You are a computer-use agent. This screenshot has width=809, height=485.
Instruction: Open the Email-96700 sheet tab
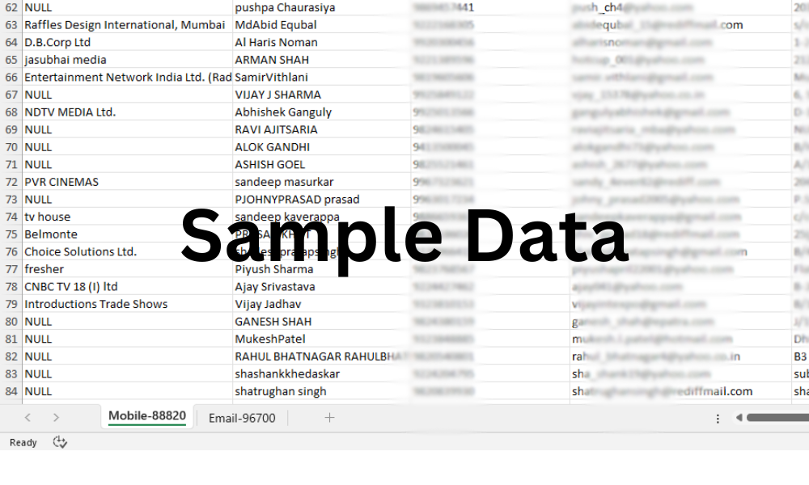(242, 418)
